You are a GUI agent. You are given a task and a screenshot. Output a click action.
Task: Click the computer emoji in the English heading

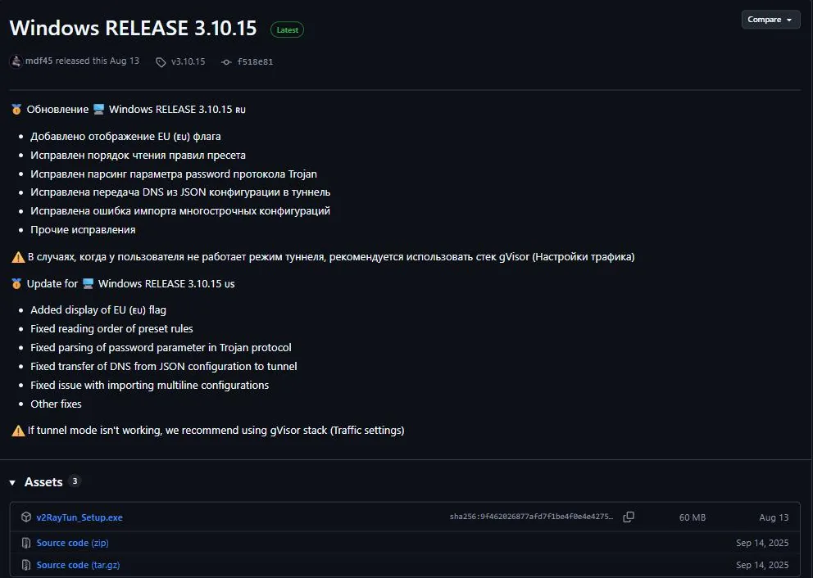click(x=89, y=284)
